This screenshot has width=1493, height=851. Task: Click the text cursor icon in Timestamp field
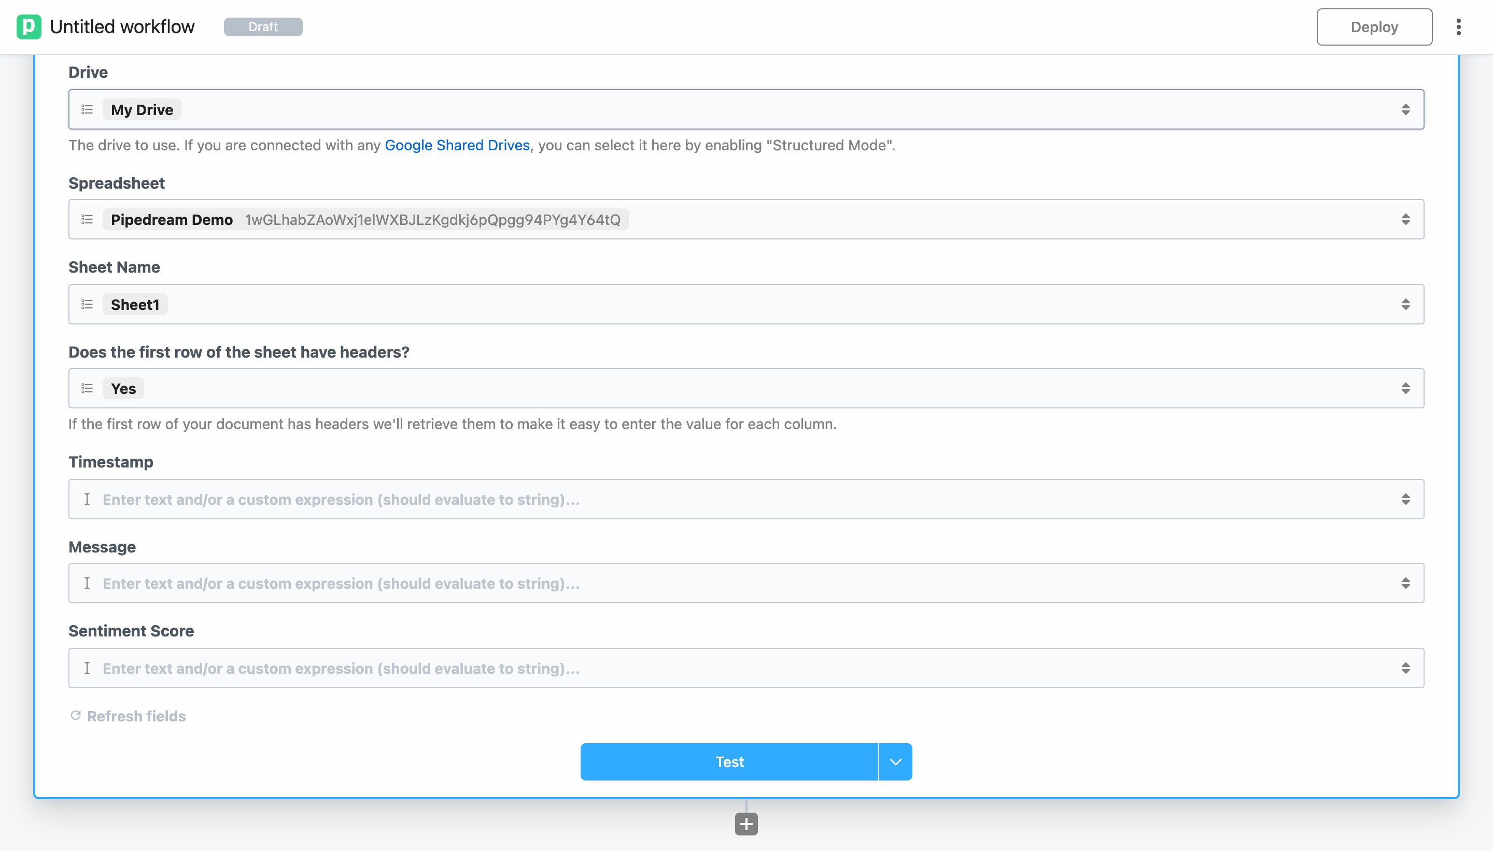click(x=87, y=499)
